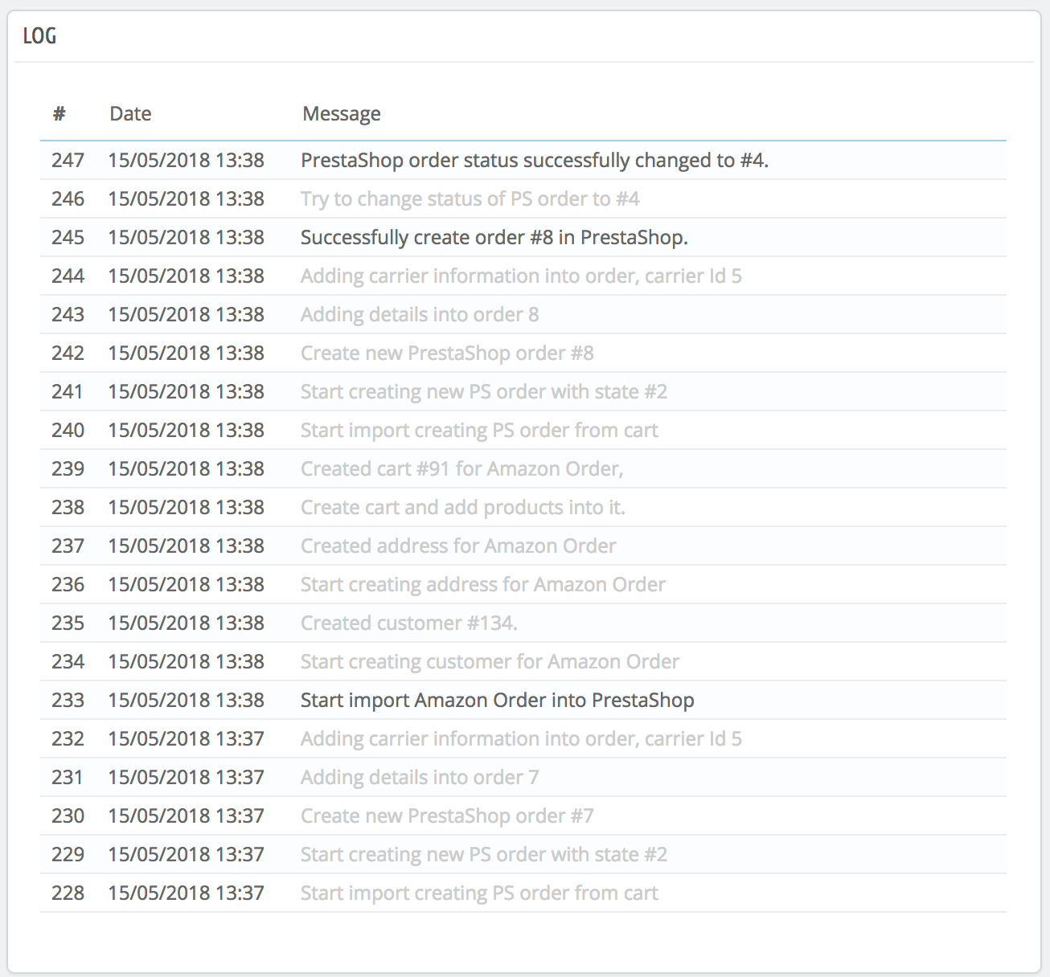Click log number 245
The width and height of the screenshot is (1050, 977).
(68, 237)
